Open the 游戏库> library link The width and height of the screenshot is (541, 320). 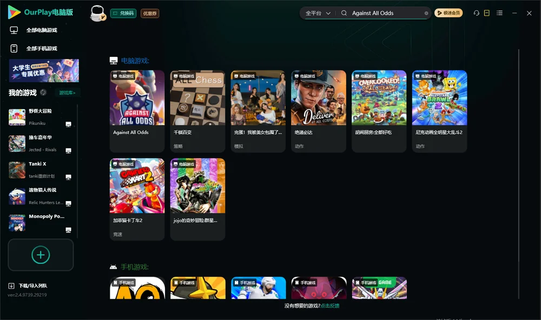click(x=67, y=93)
